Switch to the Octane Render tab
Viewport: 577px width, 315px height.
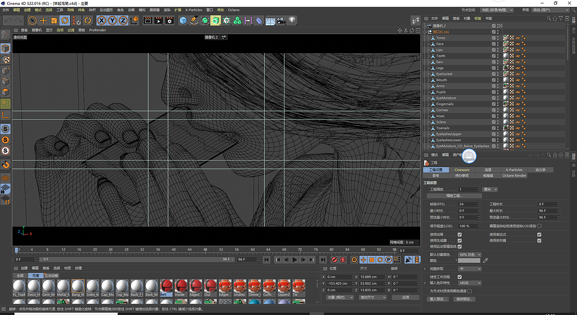coord(514,175)
